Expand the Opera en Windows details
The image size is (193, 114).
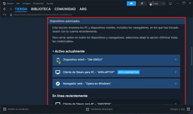[x=176, y=84]
